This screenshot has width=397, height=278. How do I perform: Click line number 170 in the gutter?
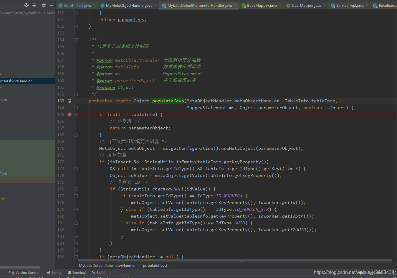[61, 148]
